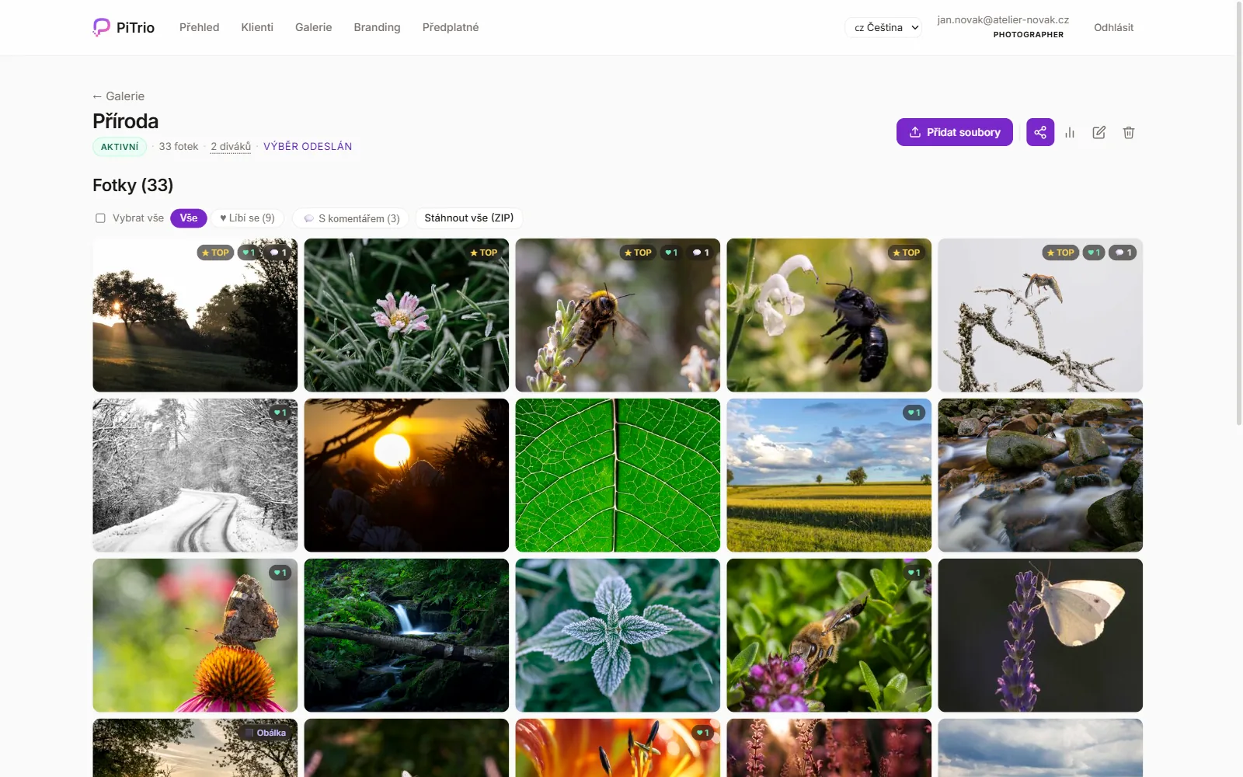Filter photos S komentářem (3)
The width and height of the screenshot is (1243, 777).
click(351, 218)
